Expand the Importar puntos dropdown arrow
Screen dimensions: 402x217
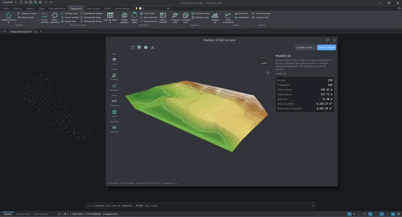click(x=8, y=23)
